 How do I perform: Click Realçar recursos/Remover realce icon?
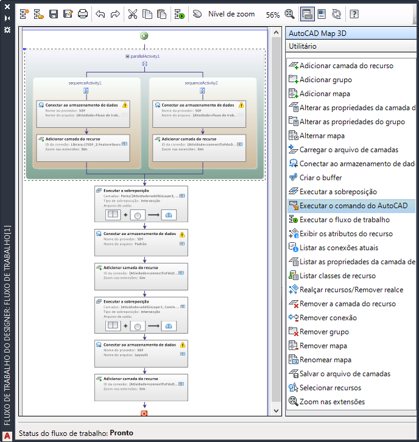click(x=294, y=290)
